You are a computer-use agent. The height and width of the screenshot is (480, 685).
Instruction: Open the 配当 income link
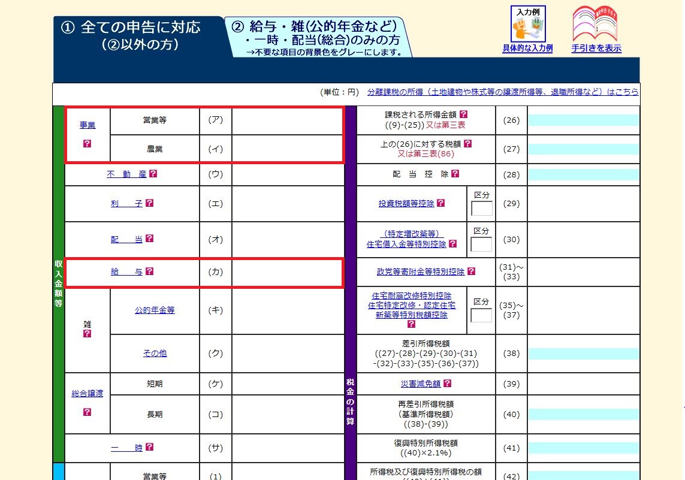click(126, 239)
